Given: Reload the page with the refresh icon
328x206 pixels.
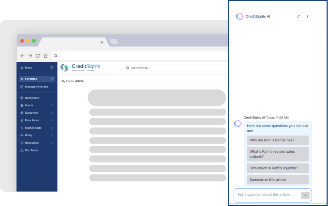Looking at the screenshot, I should click(38, 56).
